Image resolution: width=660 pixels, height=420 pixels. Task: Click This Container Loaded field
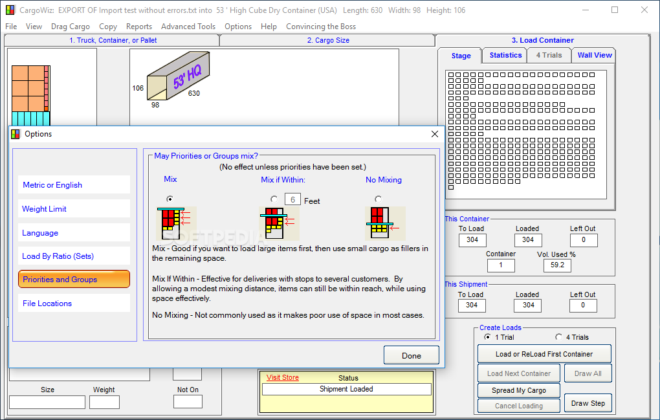point(528,240)
